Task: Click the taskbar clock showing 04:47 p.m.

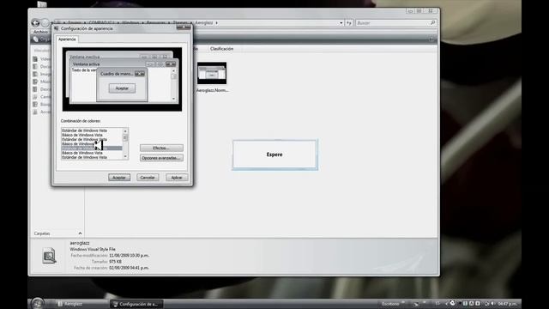Action: click(x=507, y=304)
